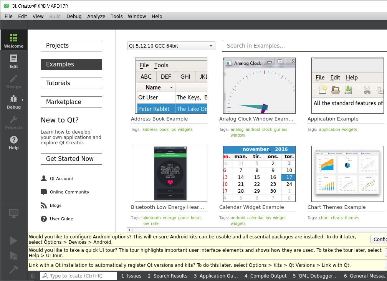Viewport: 387px width, 281px height.
Task: Select the Design mode icon
Action: click(13, 79)
